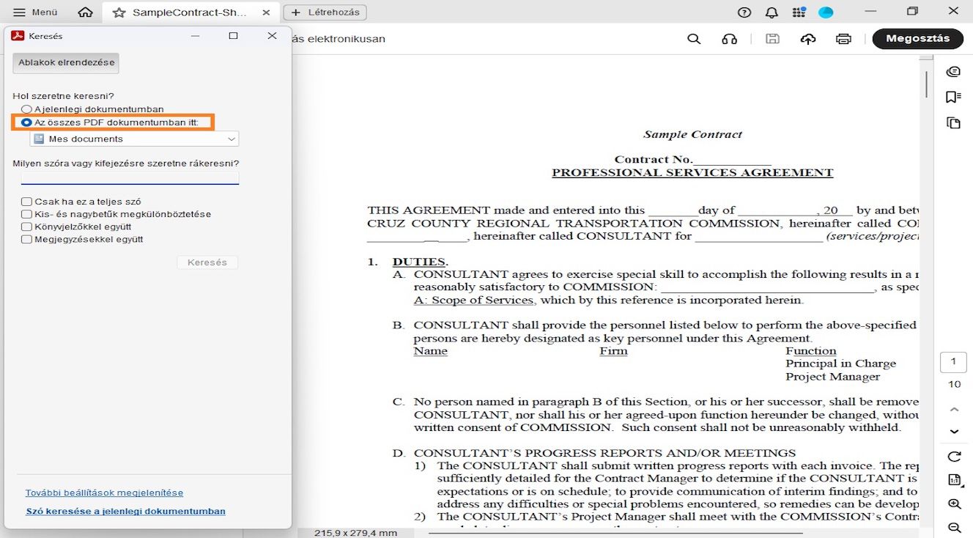Screen dimensions: 973x538
Task: Enable the 'Csak ha ez a teljes szó' checkbox
Action: (26, 201)
